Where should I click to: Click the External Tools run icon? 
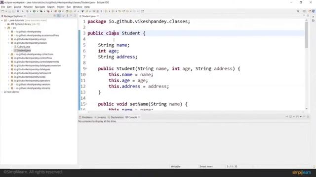click(x=48, y=11)
